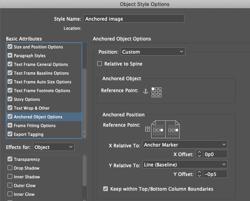Screen dimensions: 250x201
Task: Select Text Frame Auto Size Options row
Action: pos(44,82)
